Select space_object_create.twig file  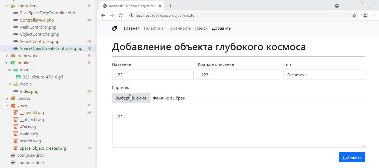[x=43, y=148]
